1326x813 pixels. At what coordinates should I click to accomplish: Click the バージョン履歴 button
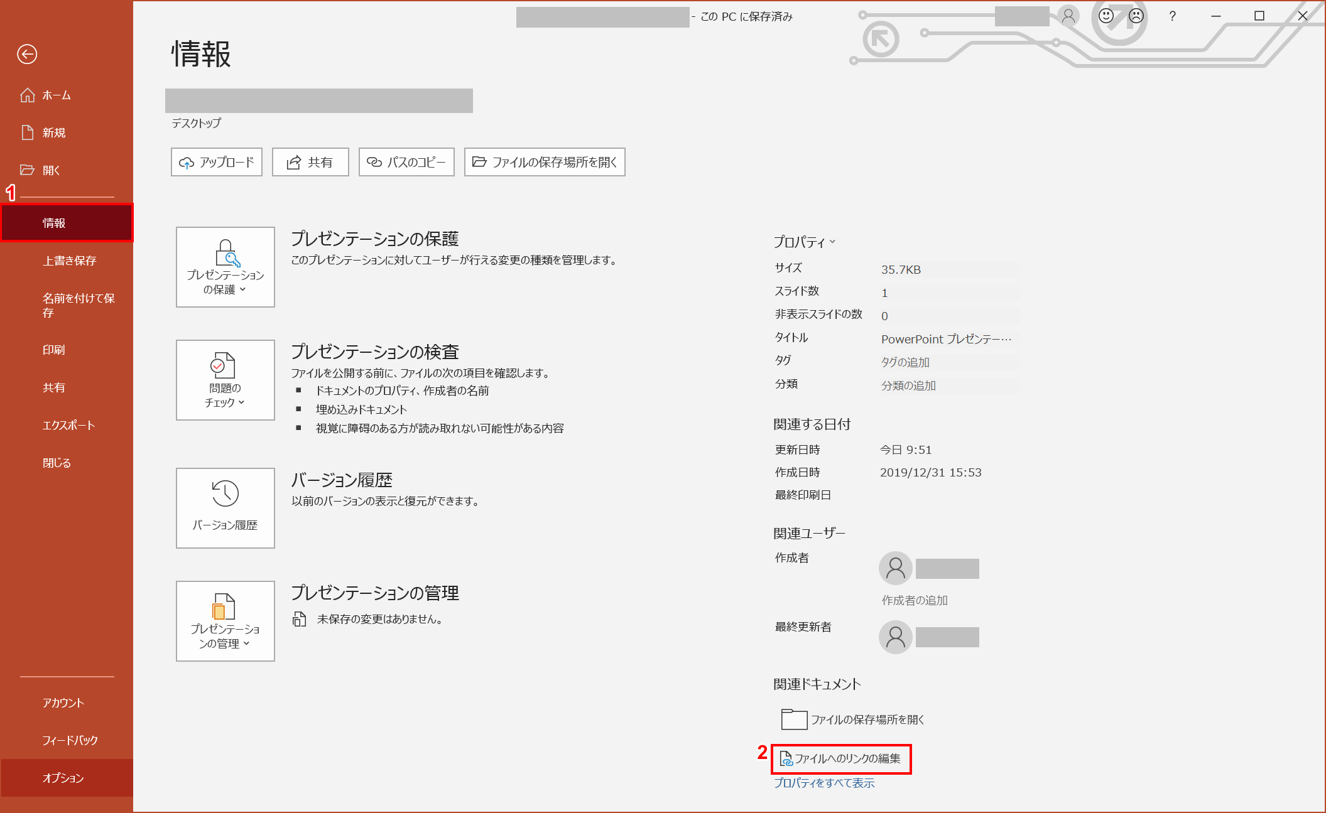pyautogui.click(x=226, y=508)
